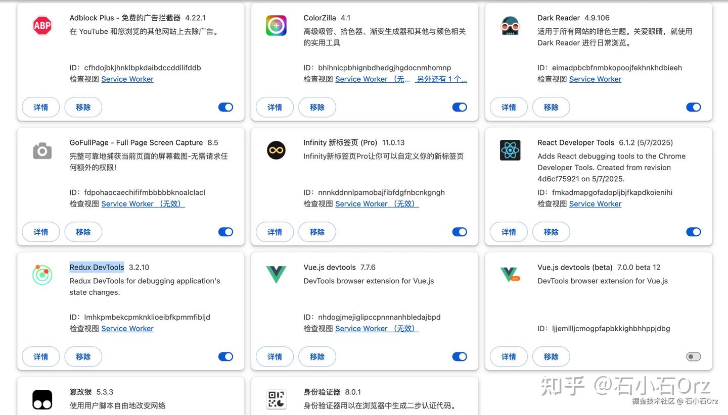The image size is (728, 415).
Task: Open 详情 for Infinity 新标签页 (Pro)
Action: 275,232
